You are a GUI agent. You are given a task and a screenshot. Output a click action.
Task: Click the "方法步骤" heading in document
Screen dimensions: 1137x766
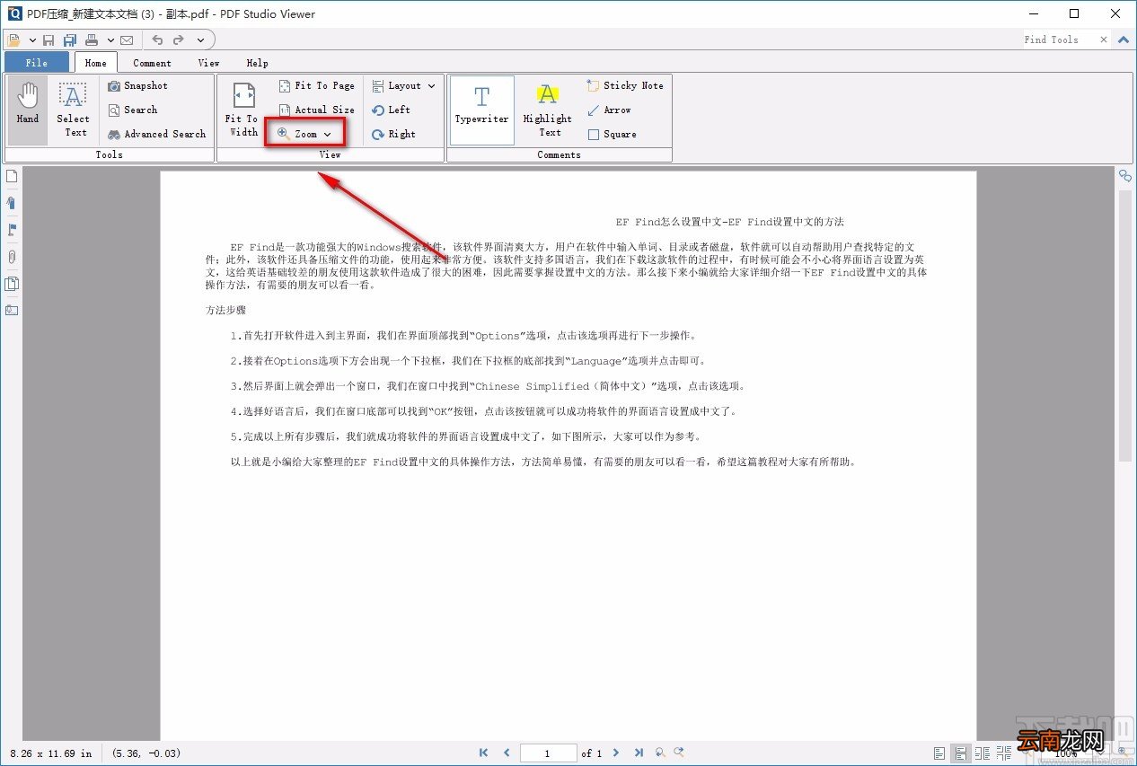pos(225,310)
